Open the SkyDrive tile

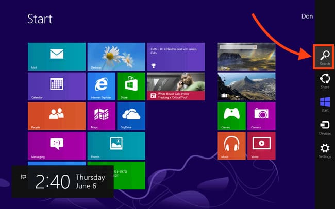tap(131, 116)
